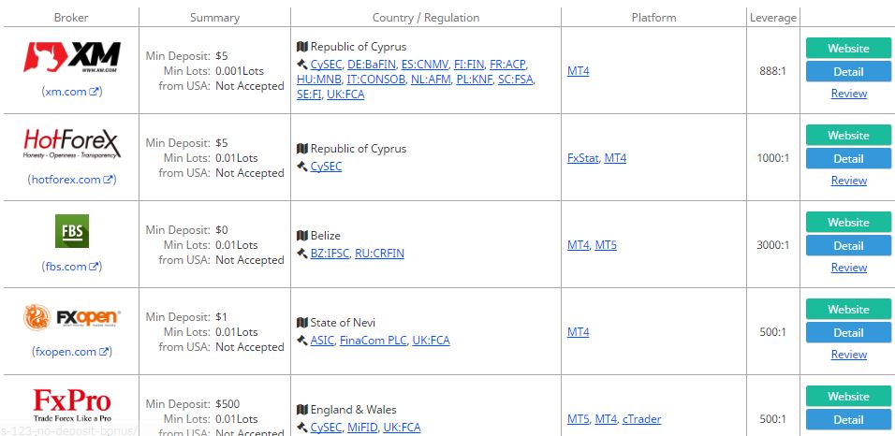
Task: Click the UK:FCA regulator link for XM
Action: [345, 94]
